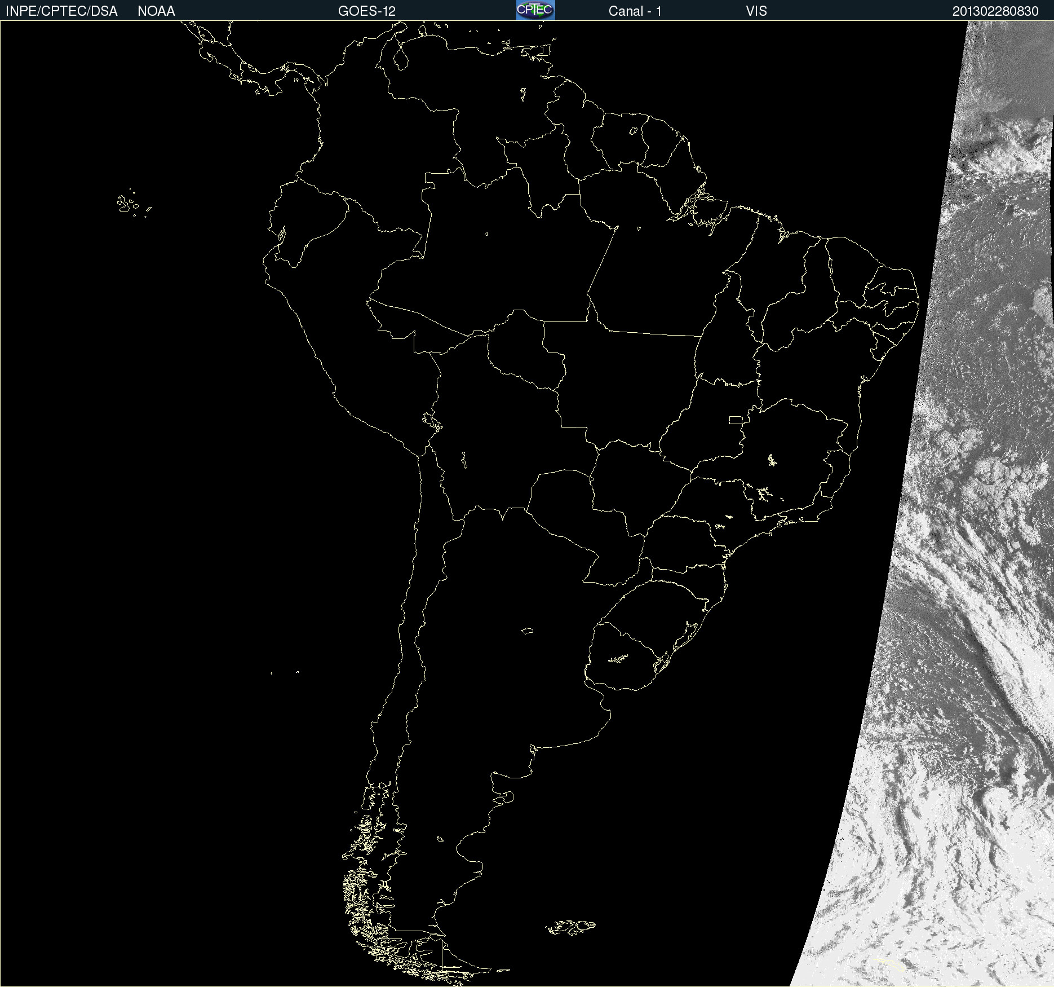Click the Canal - 1 label
Screen dimensions: 1054x987
pos(635,11)
